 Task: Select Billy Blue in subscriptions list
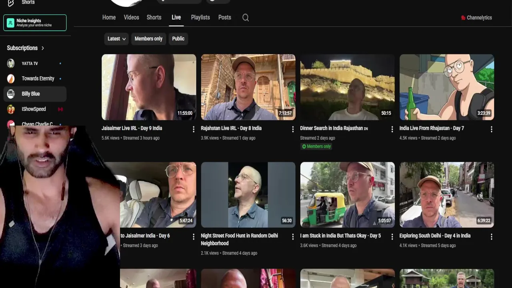click(x=35, y=94)
